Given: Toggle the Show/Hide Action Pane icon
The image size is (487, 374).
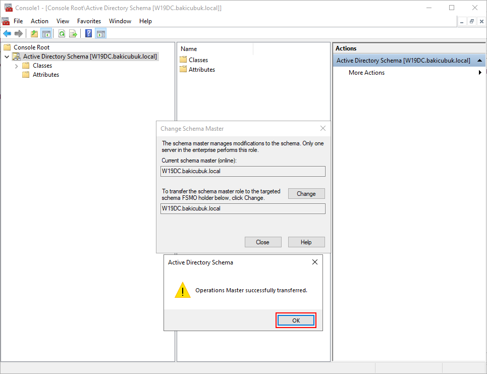Looking at the screenshot, I should pyautogui.click(x=100, y=33).
